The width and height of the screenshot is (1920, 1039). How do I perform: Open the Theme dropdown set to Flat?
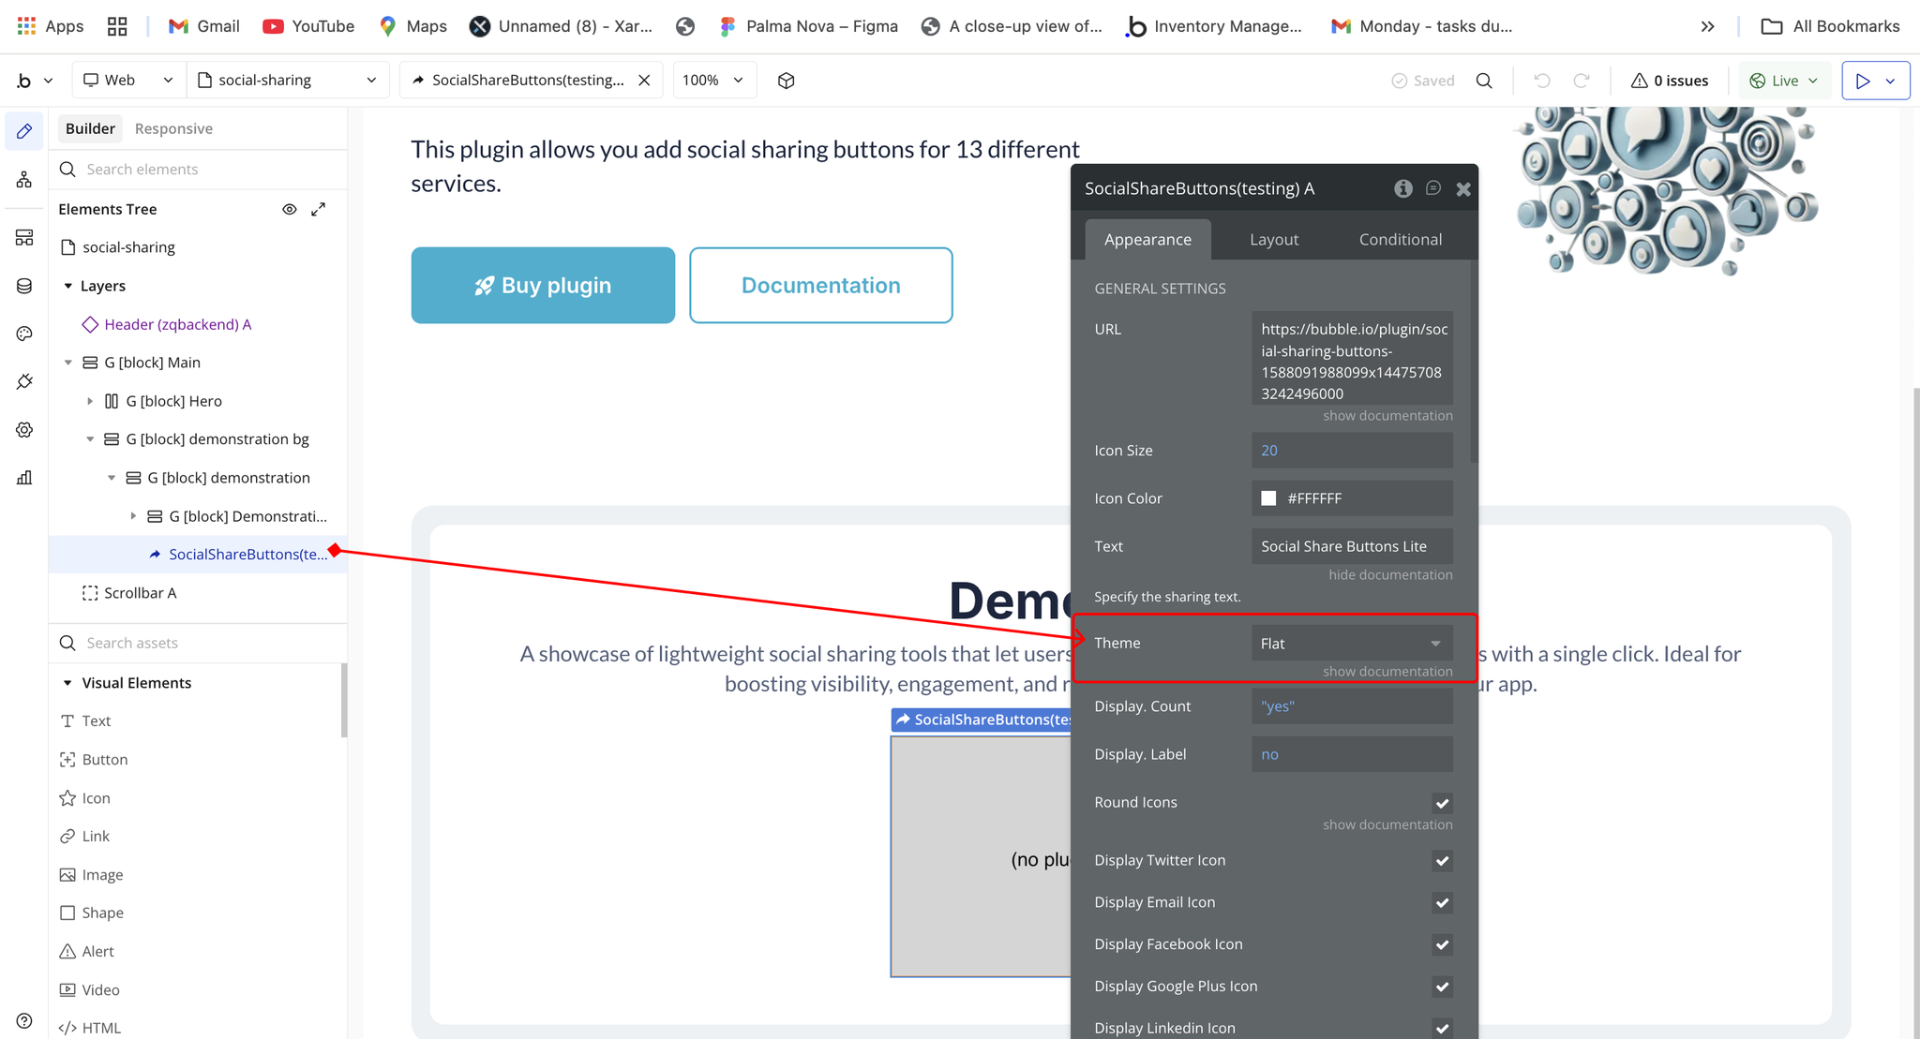pos(1351,644)
